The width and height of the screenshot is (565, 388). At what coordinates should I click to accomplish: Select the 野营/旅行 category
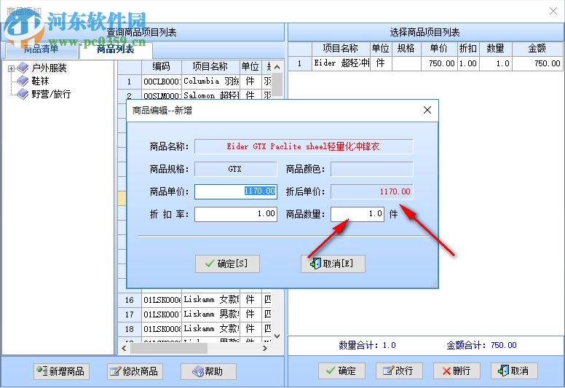pos(51,95)
